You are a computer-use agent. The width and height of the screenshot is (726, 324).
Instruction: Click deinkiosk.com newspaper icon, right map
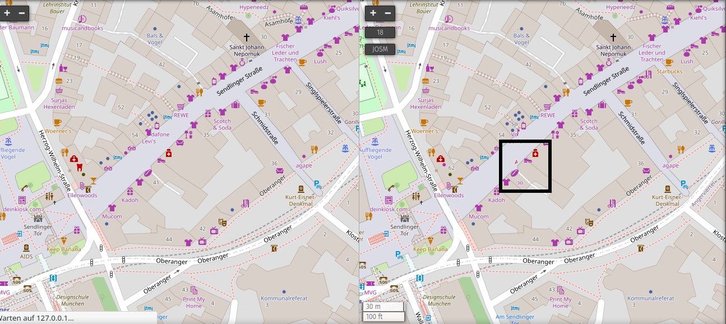[388, 200]
